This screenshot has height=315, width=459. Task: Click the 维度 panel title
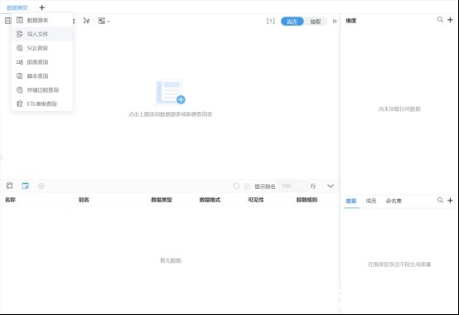[351, 21]
